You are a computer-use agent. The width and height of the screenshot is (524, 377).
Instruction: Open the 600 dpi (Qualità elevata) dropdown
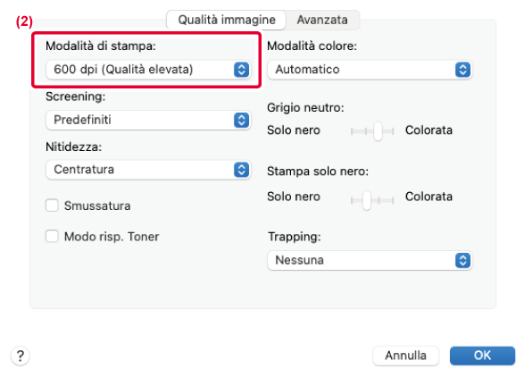click(148, 70)
